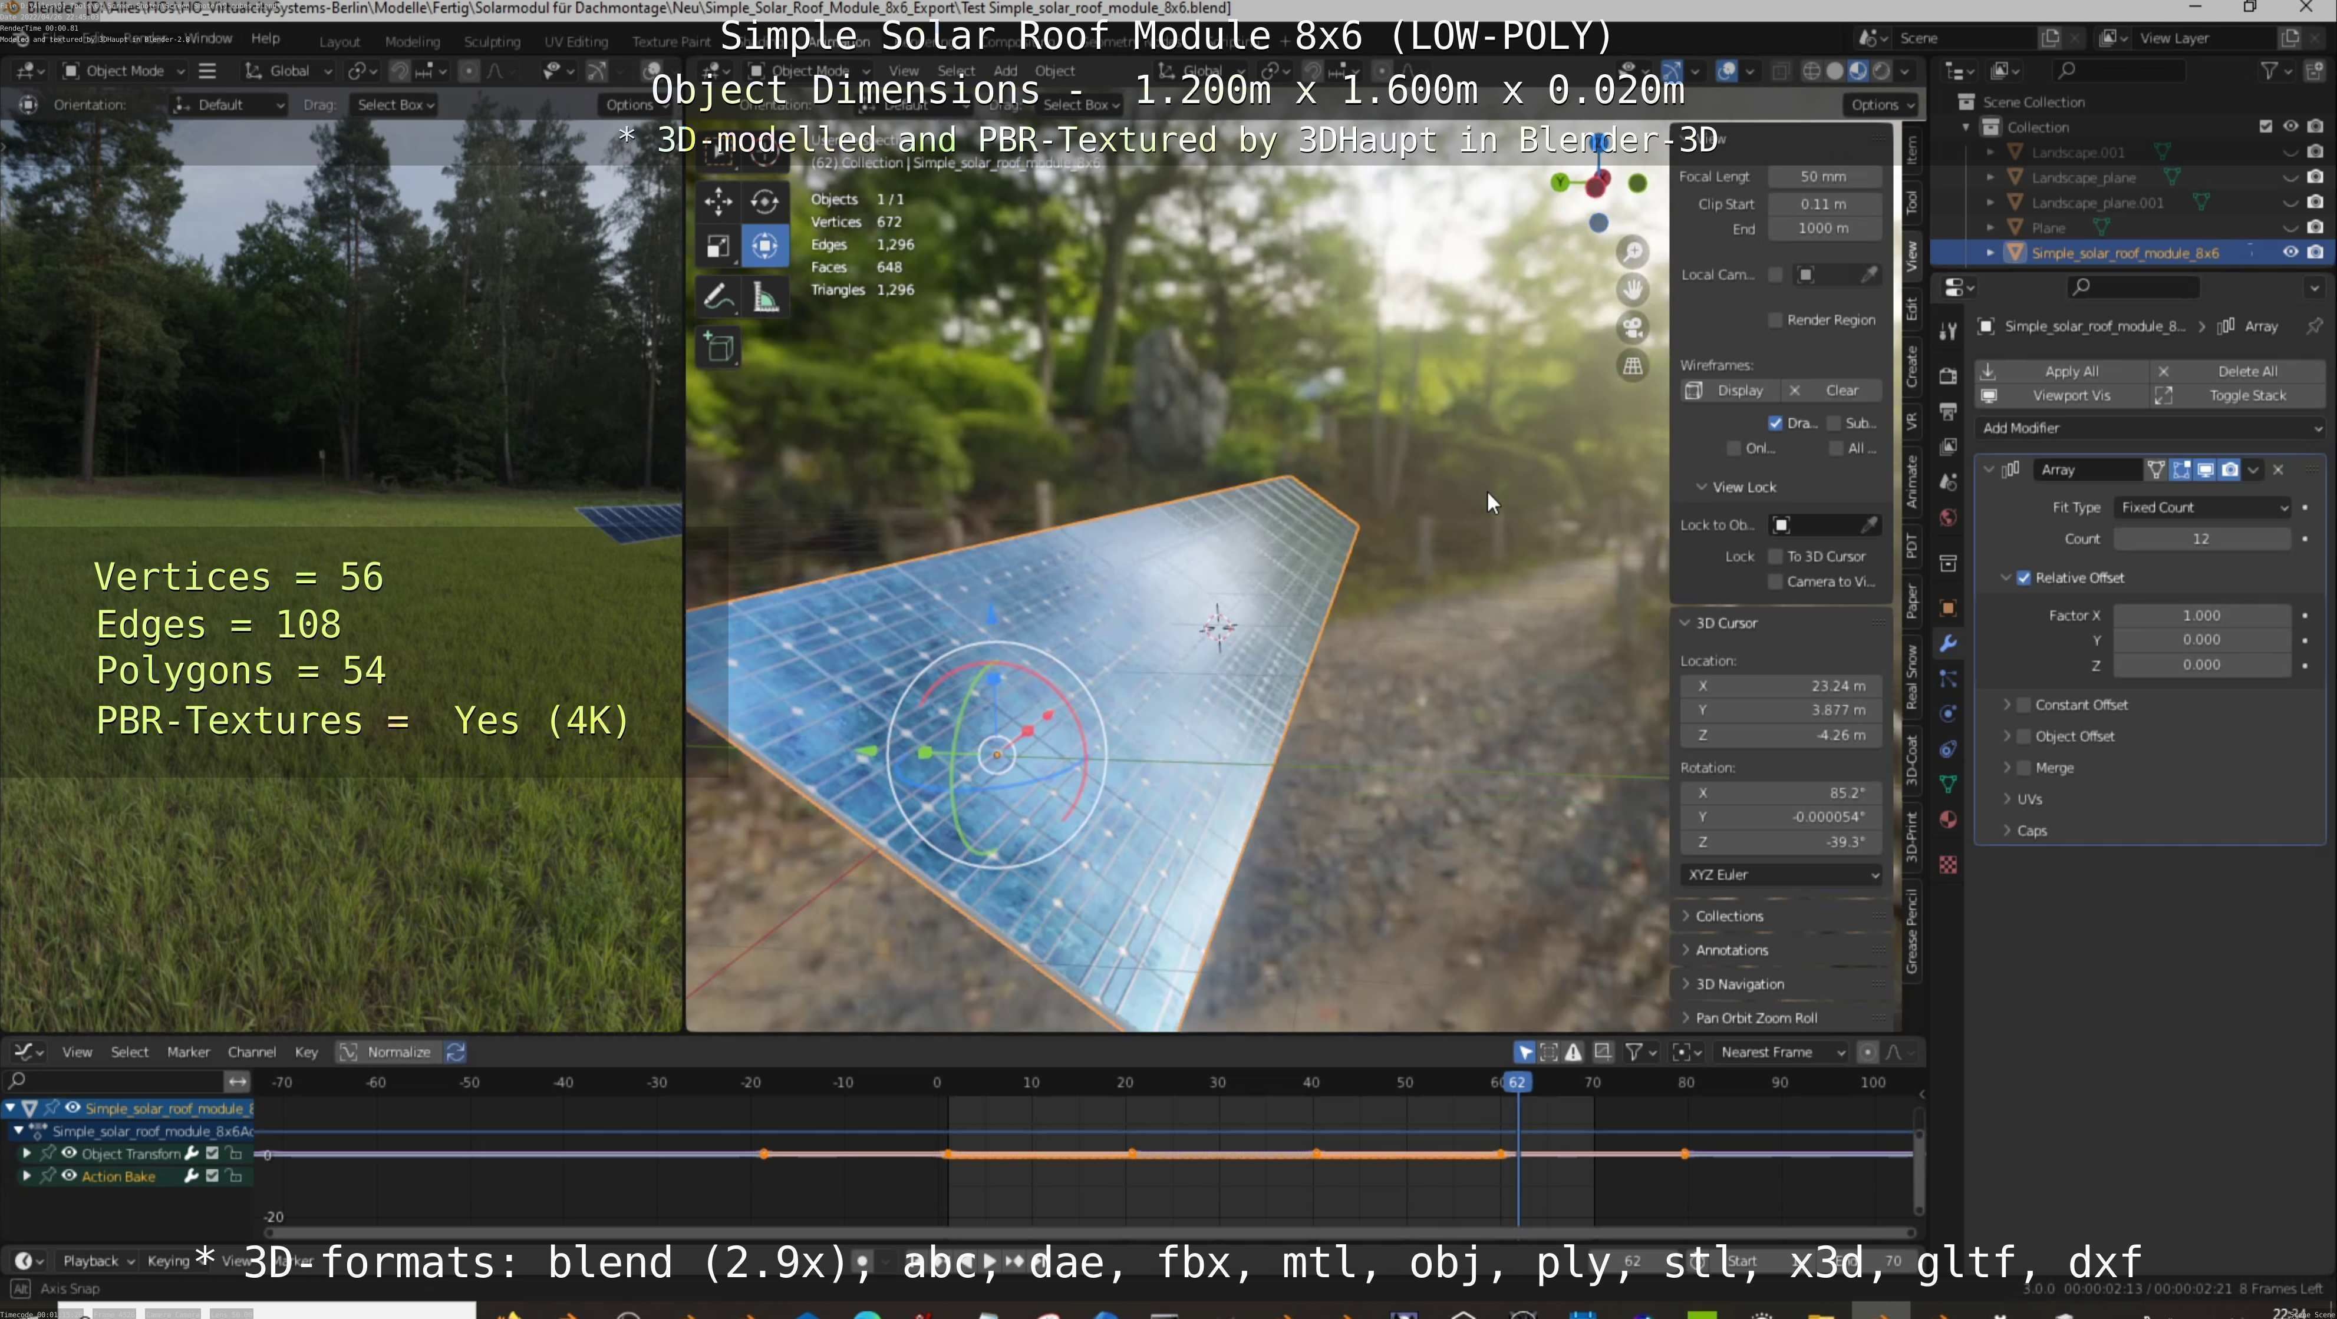Open the Nearest Frame dropdown
Viewport: 2337px width, 1319px height.
click(1782, 1052)
